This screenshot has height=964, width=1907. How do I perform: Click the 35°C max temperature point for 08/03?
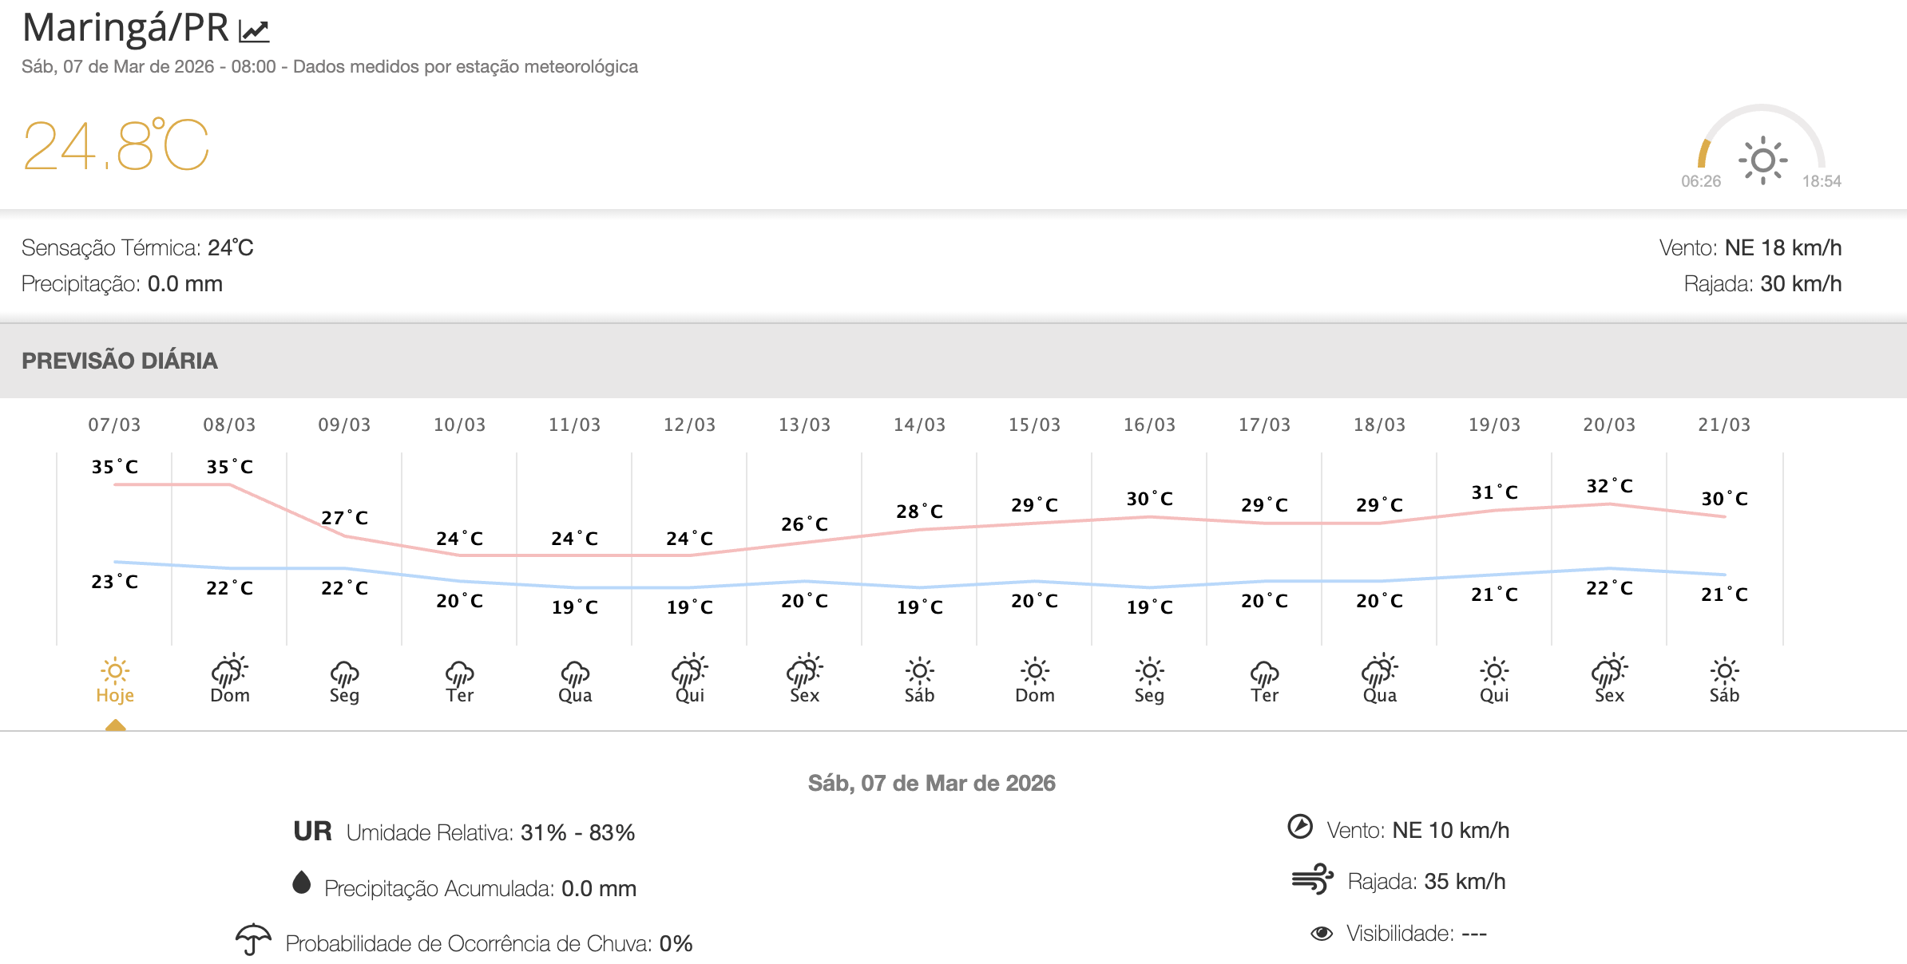coord(230,484)
